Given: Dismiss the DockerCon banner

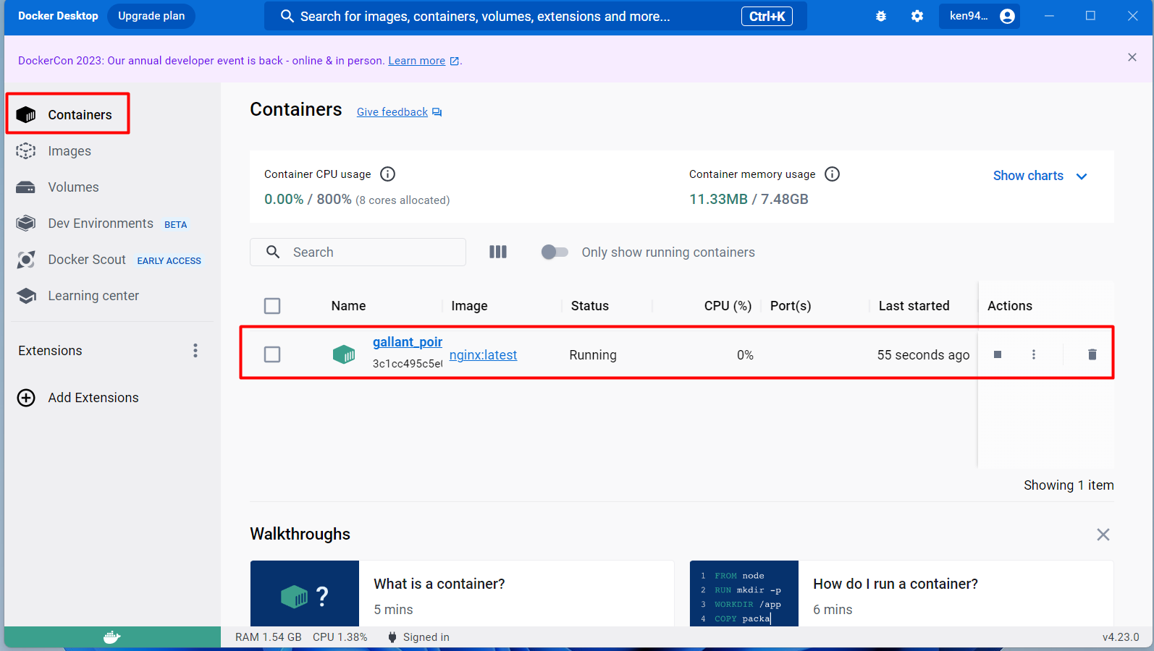Looking at the screenshot, I should click(x=1132, y=57).
